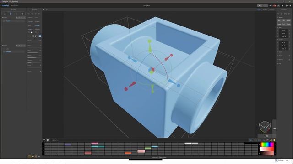Click the highlighted select-arrow tool in Scene toolbar
The image size is (293, 164).
point(11,14)
